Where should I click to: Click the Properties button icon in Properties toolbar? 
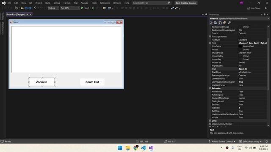tap(220, 22)
